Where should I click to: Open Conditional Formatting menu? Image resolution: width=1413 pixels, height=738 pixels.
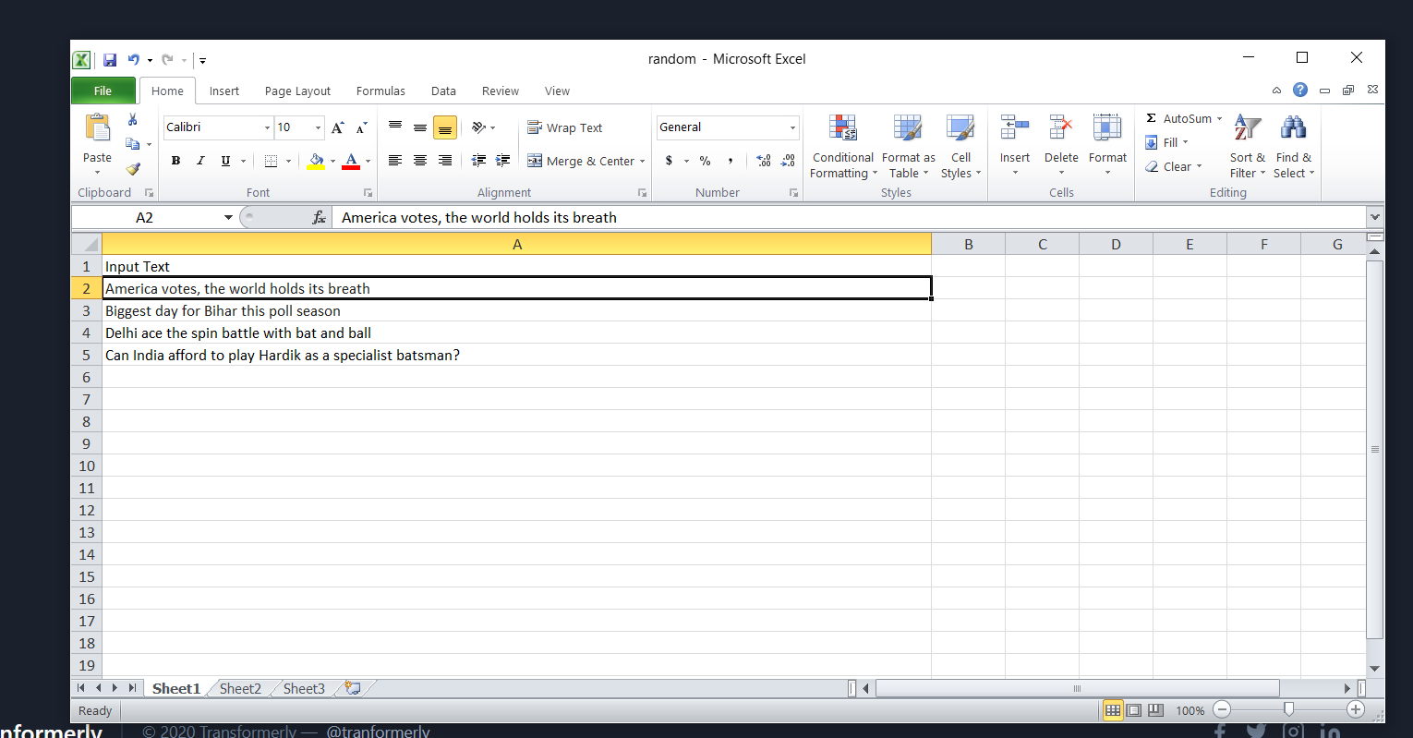click(x=842, y=146)
